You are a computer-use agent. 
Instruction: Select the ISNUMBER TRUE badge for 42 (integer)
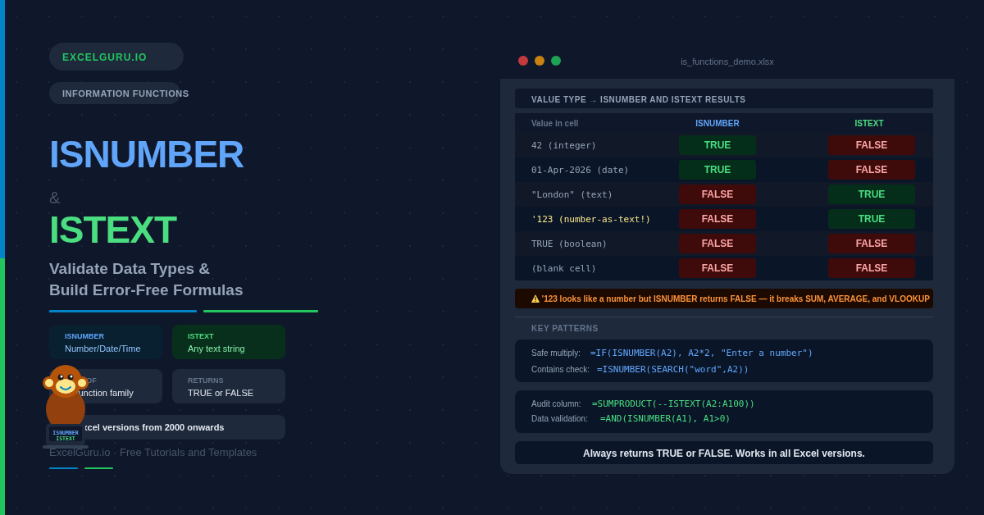tap(717, 145)
